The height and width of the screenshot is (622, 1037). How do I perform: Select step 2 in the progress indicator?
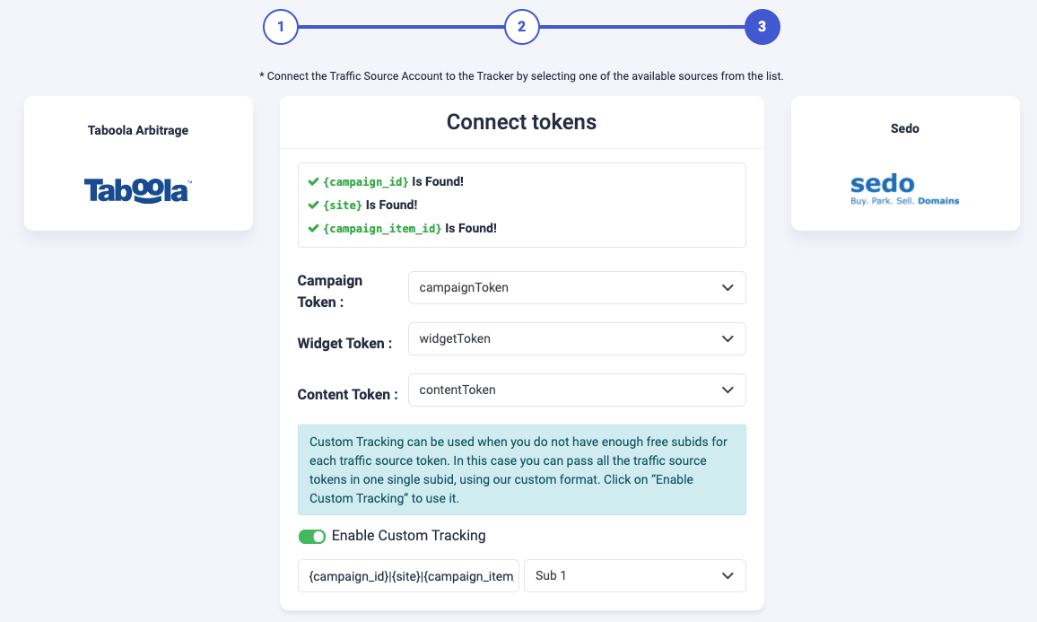pos(521,27)
